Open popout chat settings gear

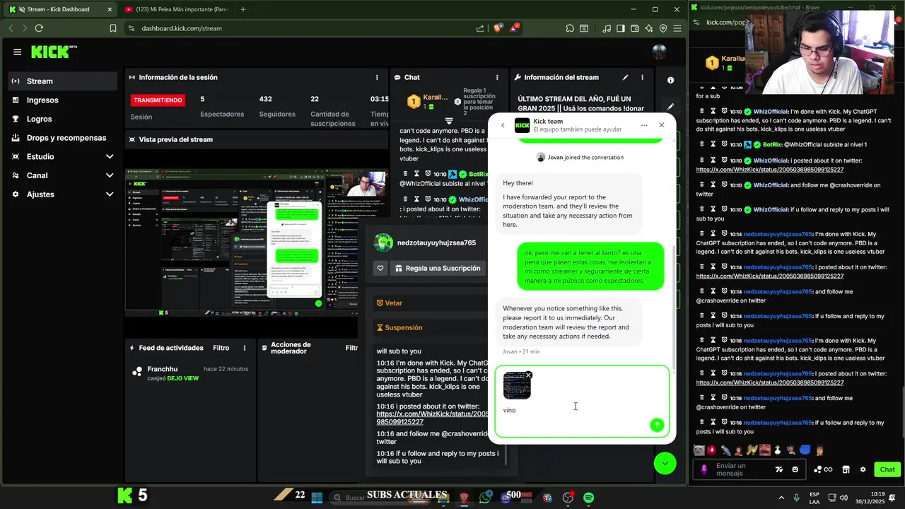click(x=863, y=469)
